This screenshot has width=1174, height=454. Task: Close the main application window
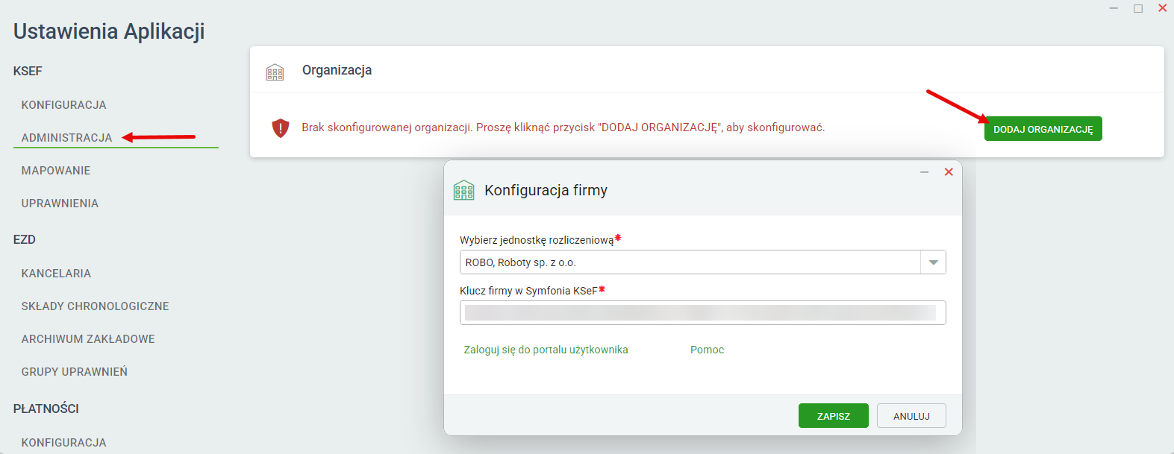tap(1162, 8)
